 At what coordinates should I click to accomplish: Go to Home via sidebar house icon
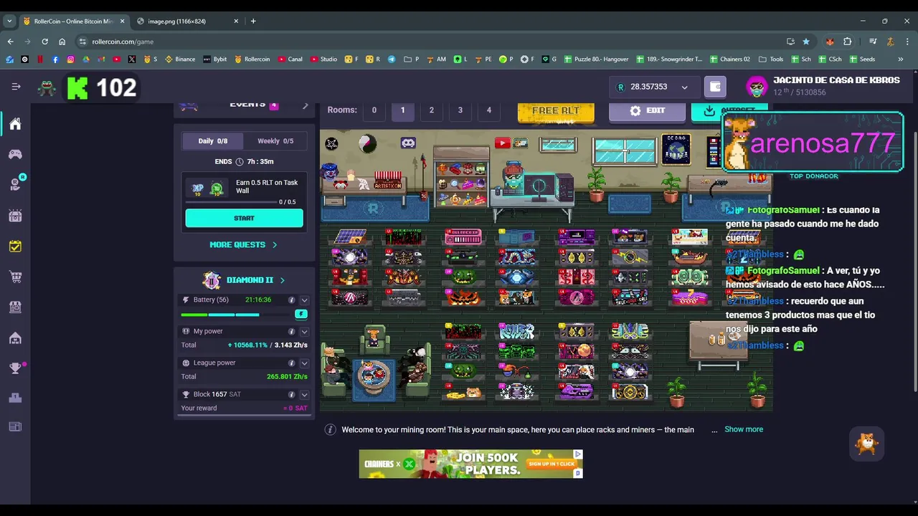tap(15, 124)
